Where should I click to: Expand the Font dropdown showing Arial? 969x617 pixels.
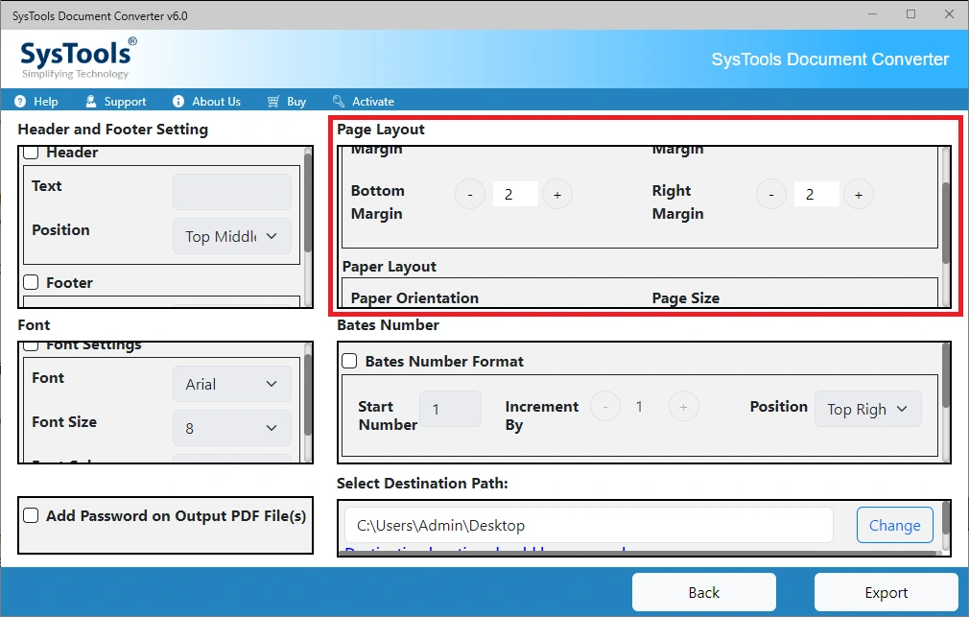(232, 384)
